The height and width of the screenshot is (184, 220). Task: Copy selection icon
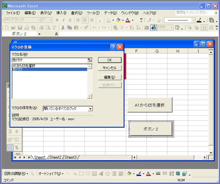coord(69,27)
